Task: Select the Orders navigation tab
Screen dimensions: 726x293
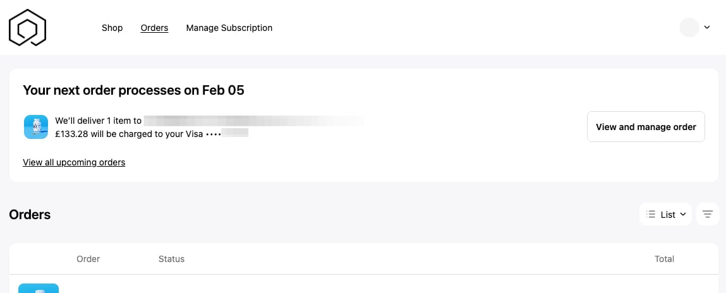Action: pos(154,28)
